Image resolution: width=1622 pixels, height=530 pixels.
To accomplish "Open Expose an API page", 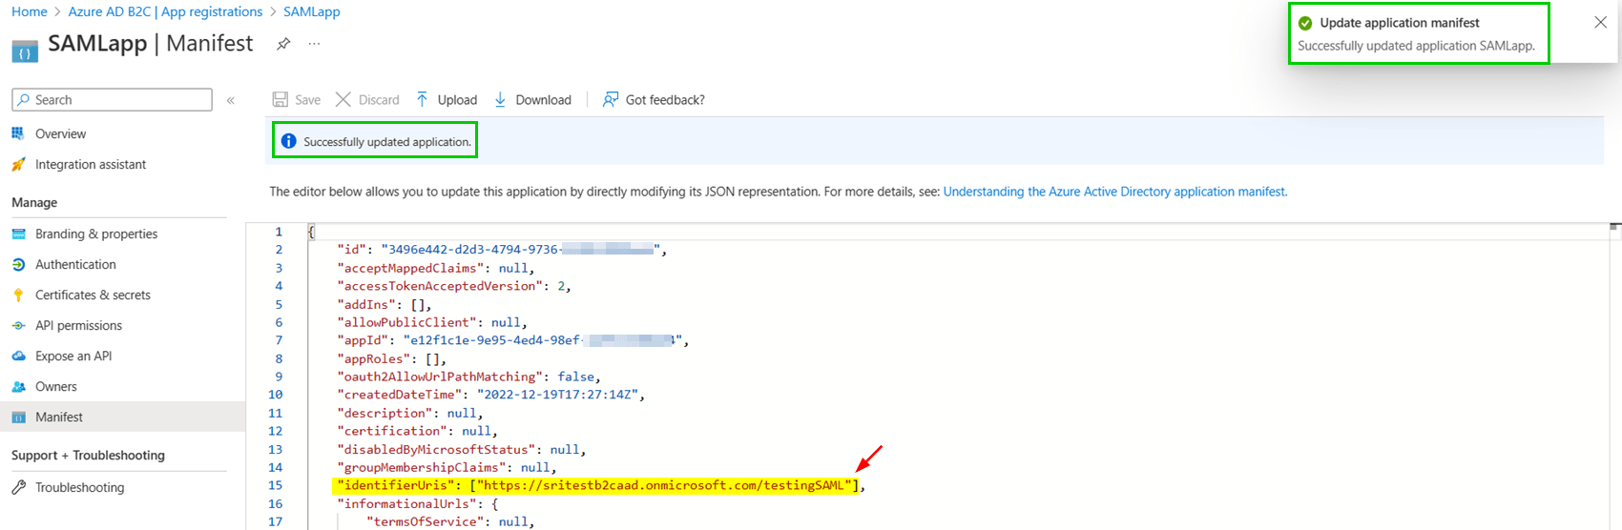I will click(x=73, y=357).
